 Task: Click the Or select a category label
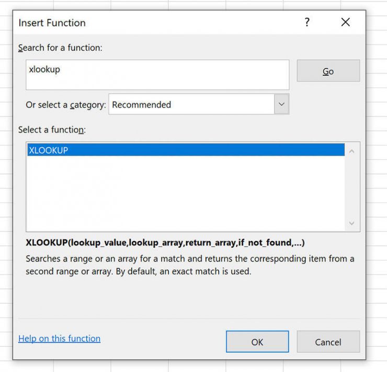click(66, 105)
